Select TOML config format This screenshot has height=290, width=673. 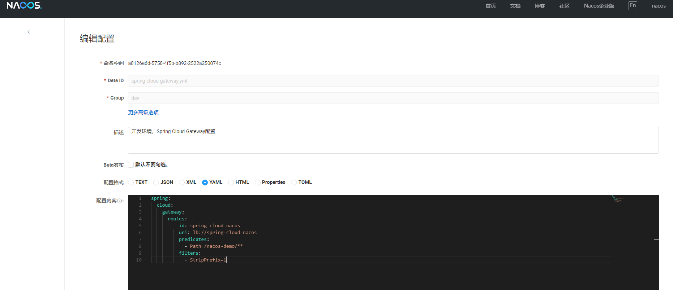(x=294, y=183)
